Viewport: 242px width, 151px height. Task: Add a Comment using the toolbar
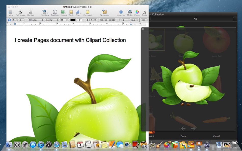(x=88, y=13)
